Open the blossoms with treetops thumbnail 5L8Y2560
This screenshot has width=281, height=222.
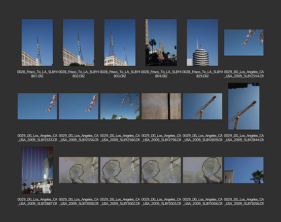pos(120,106)
